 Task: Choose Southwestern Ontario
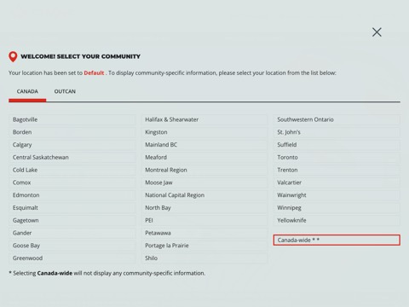pyautogui.click(x=337, y=119)
